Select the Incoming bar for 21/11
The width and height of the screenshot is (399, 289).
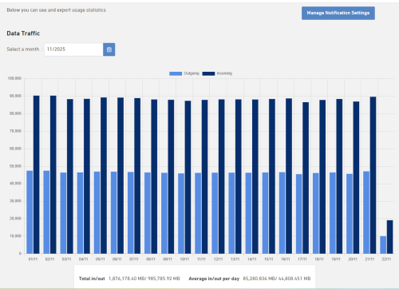373,175
